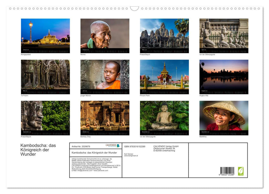This screenshot has height=194, width=269.
Task: Click the Artikel-Nr. 2029879 label
Action: (x=81, y=146)
